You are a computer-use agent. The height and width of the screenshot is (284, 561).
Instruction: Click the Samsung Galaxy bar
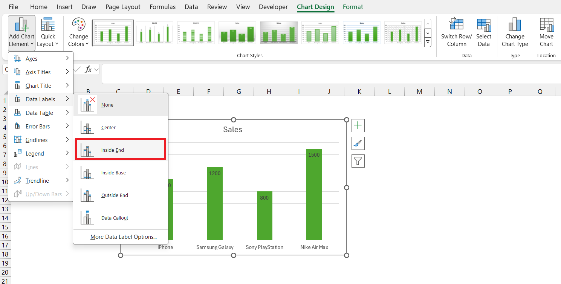(215, 203)
